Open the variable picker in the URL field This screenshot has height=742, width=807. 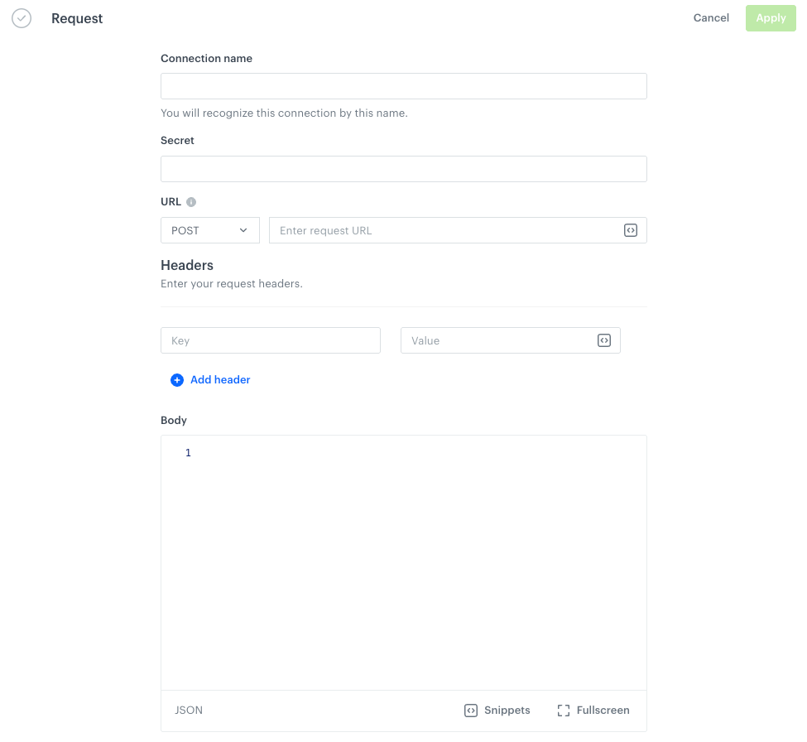click(630, 230)
